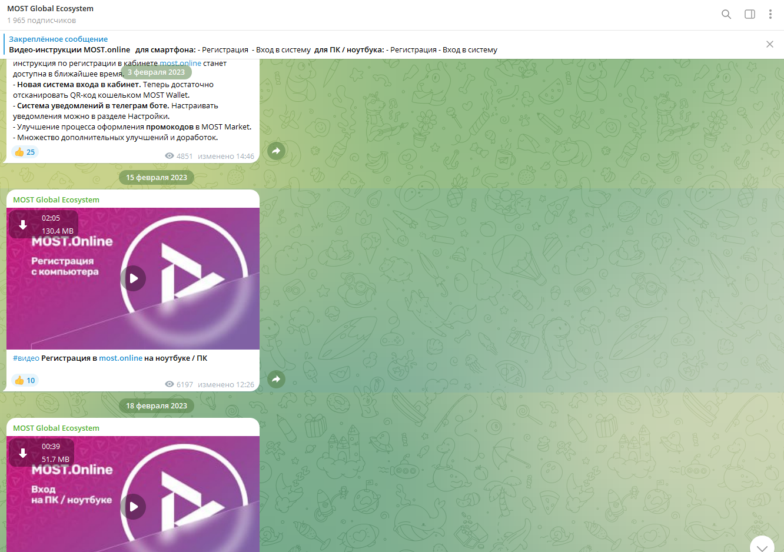Forward the message with 4851 views

point(276,151)
